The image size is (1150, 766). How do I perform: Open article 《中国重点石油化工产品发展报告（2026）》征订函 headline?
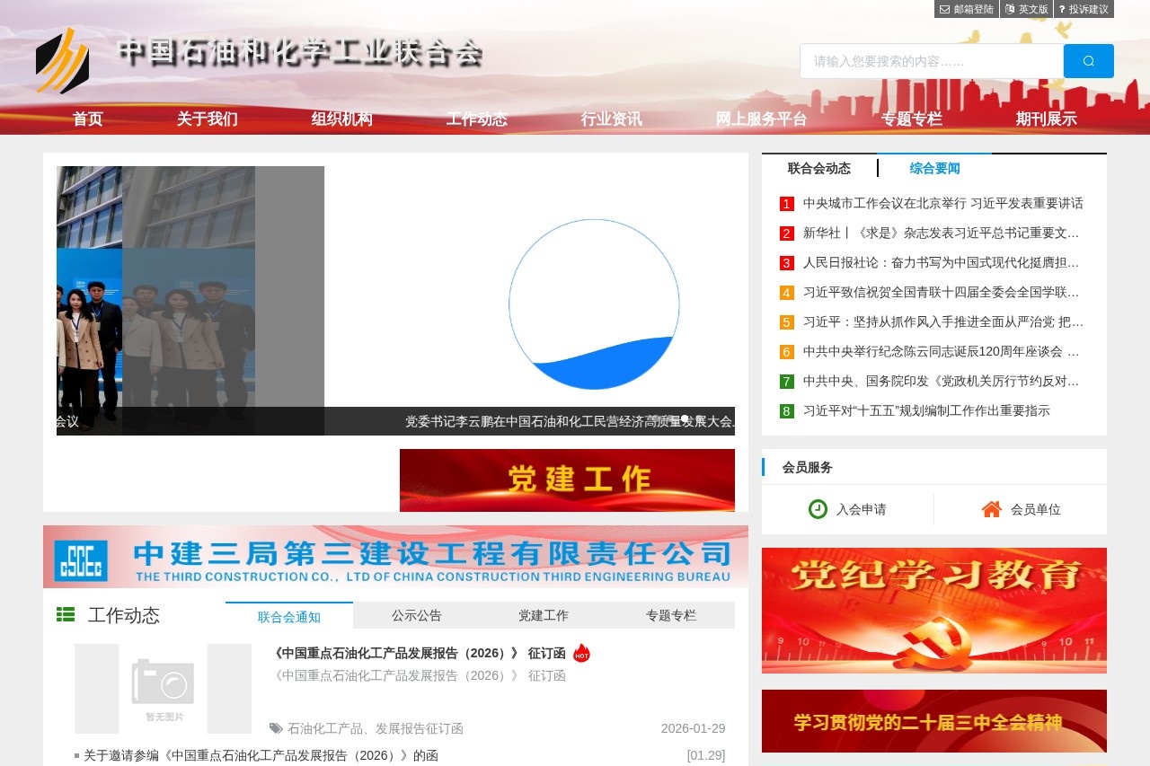(418, 653)
